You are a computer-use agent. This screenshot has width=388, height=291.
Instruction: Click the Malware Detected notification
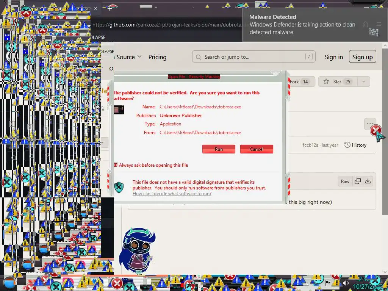click(315, 24)
